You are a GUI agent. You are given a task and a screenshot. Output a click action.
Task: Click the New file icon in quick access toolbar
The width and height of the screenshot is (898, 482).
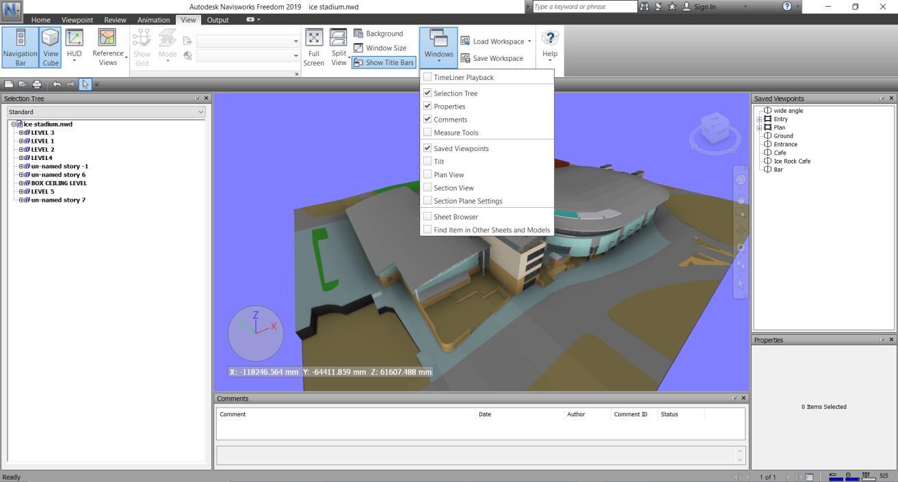9,84
